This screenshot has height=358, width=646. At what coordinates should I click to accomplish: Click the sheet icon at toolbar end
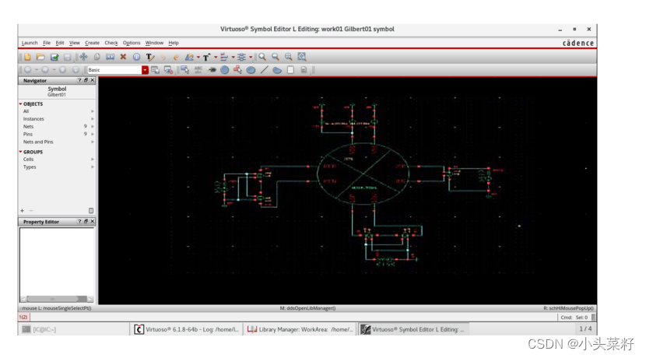[304, 70]
